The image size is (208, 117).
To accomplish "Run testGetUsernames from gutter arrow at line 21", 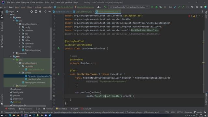I will click(58, 74).
